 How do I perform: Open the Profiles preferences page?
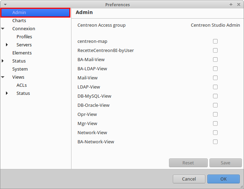(x=24, y=37)
